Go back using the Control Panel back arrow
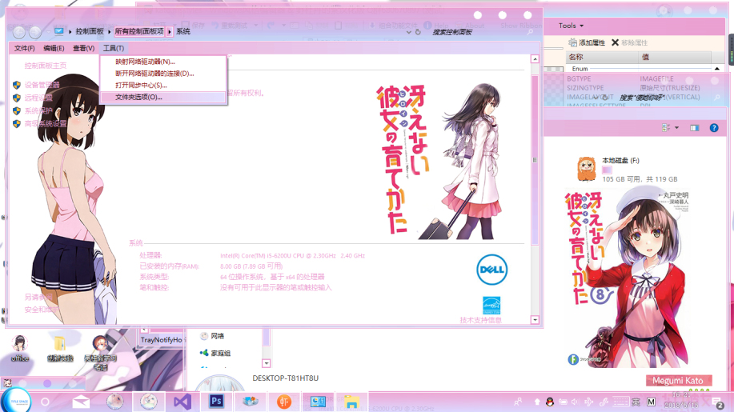Screen dimensions: 734x412 coord(19,32)
